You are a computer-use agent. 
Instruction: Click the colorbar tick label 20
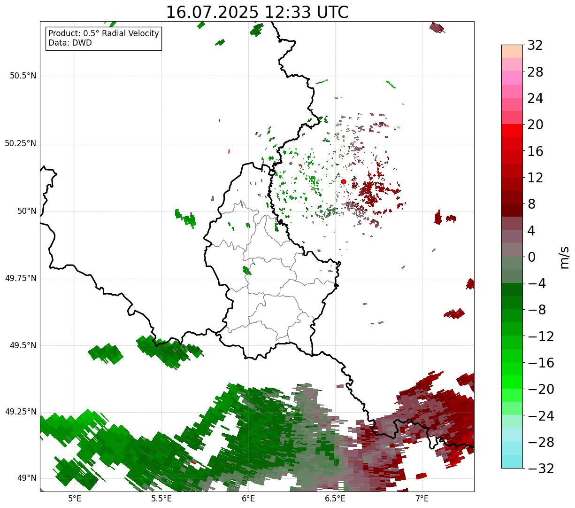pyautogui.click(x=535, y=125)
